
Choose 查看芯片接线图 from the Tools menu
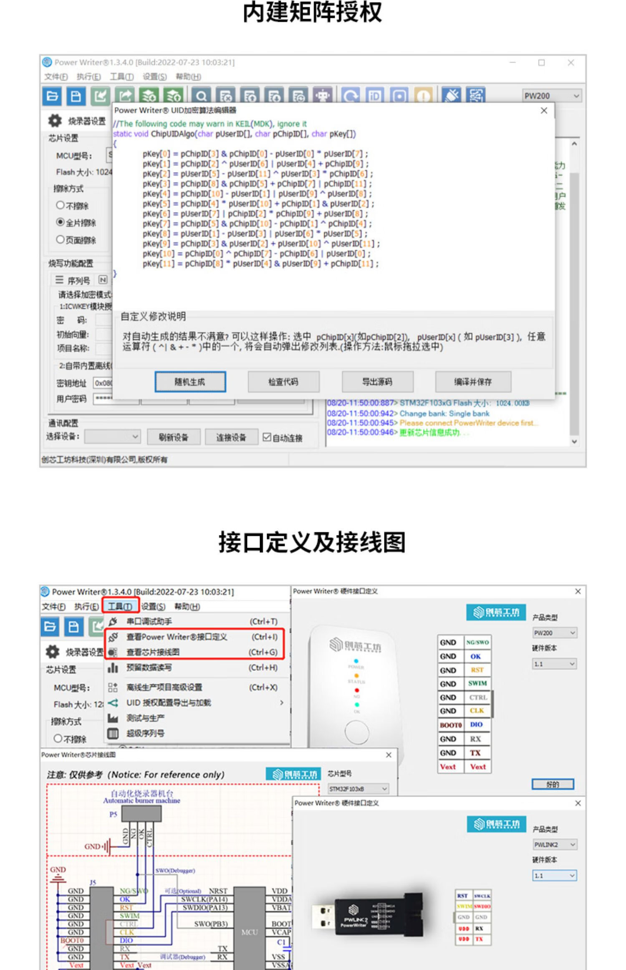[x=153, y=652]
